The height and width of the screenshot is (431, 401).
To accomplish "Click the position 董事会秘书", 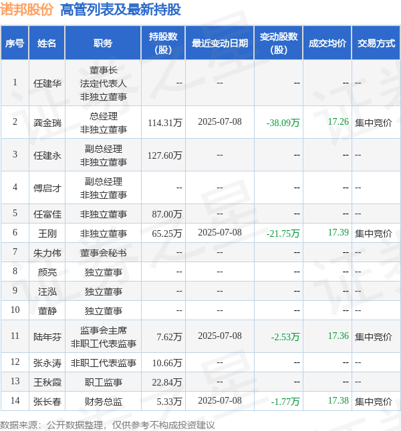I will tap(104, 253).
